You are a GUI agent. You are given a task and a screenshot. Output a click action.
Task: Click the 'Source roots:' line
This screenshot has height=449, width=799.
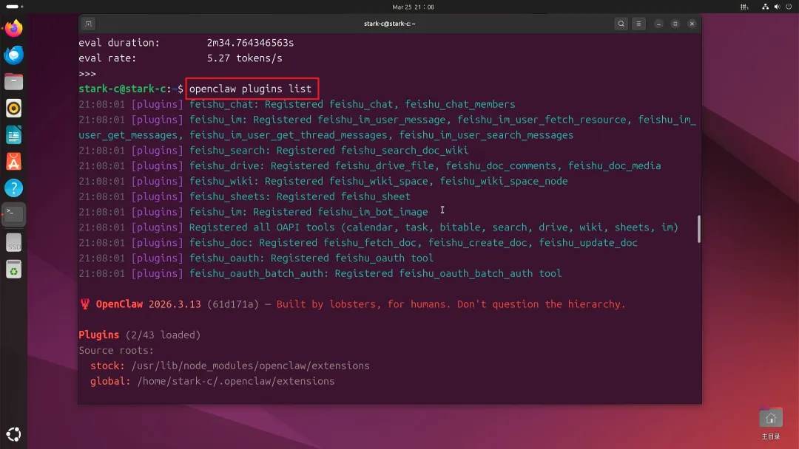click(116, 350)
